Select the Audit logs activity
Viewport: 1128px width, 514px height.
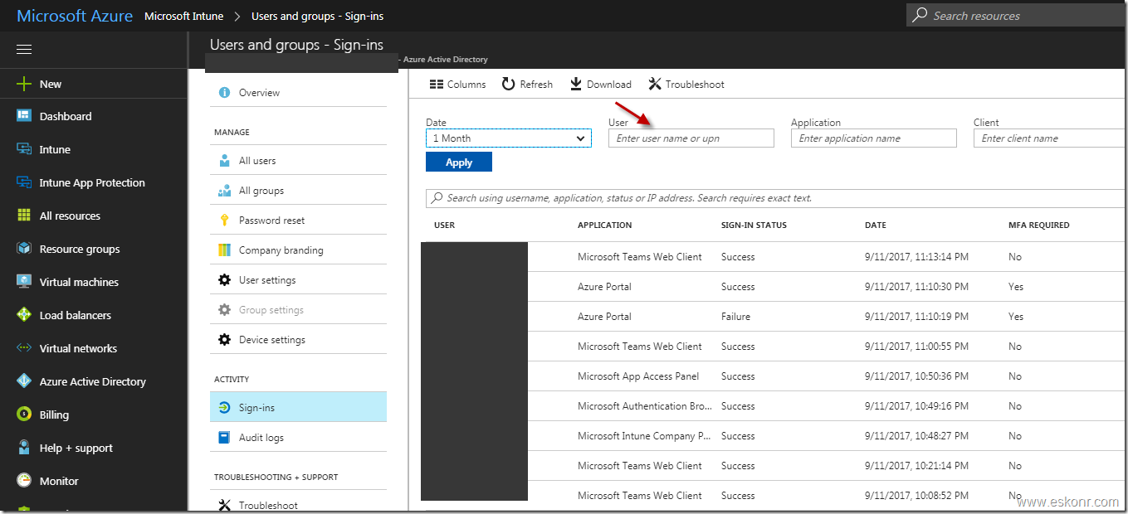(260, 437)
